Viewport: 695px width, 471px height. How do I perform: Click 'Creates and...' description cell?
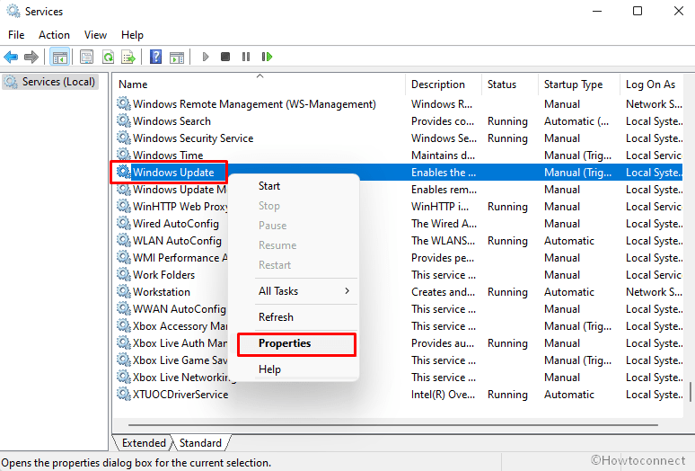point(443,292)
